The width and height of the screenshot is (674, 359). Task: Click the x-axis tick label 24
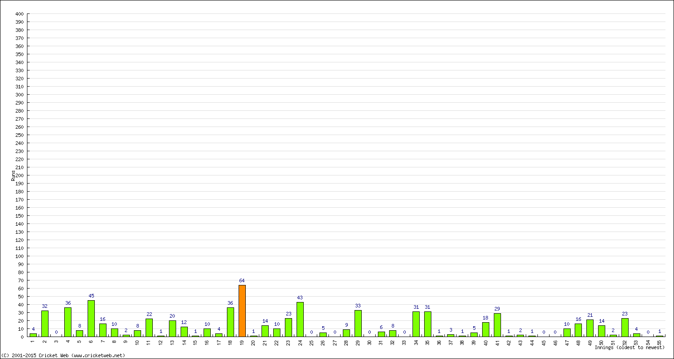point(300,342)
